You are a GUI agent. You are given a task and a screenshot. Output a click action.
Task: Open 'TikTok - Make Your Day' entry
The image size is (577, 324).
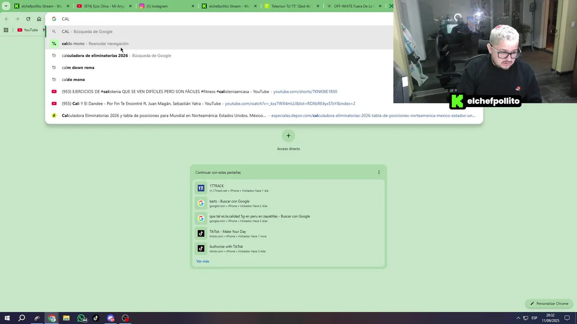click(288, 234)
